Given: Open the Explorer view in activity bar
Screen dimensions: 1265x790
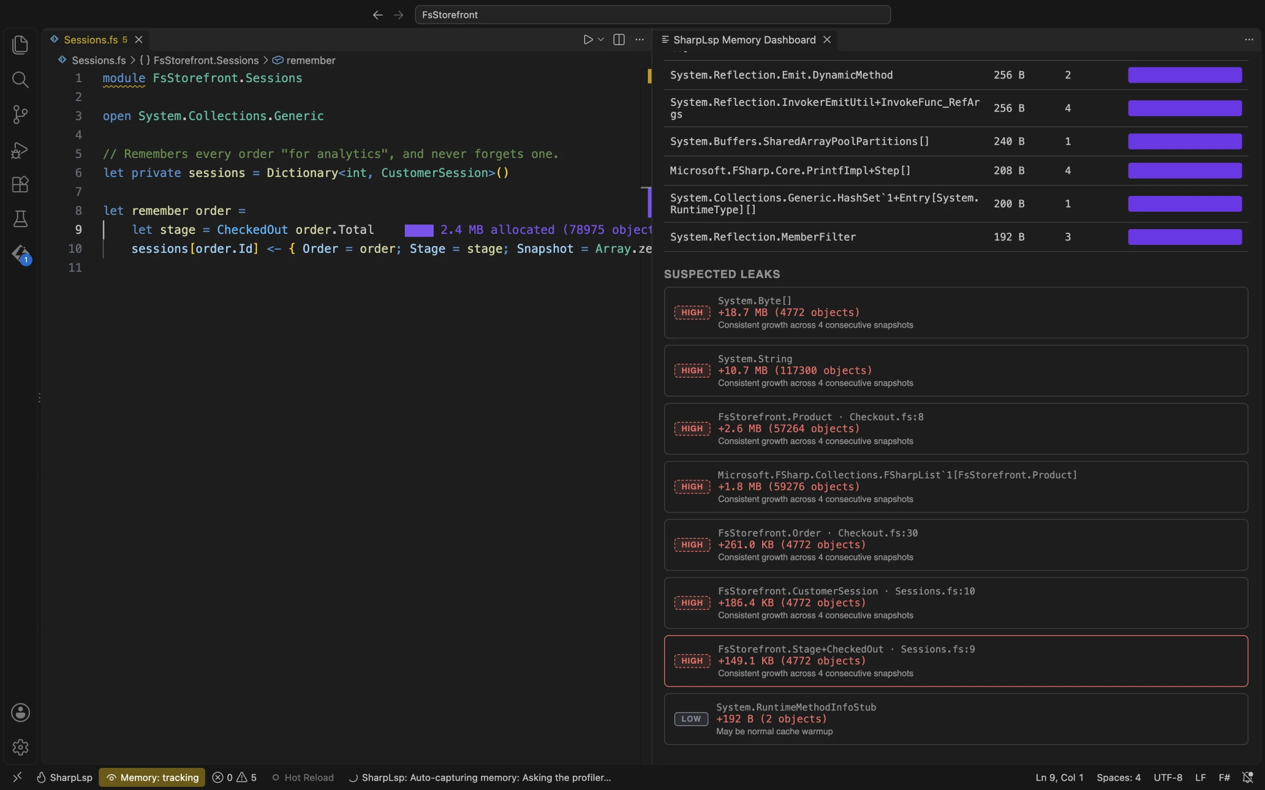Looking at the screenshot, I should (x=20, y=45).
